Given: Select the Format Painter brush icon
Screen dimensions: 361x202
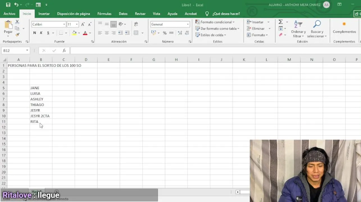Looking at the screenshot, I should [17, 35].
